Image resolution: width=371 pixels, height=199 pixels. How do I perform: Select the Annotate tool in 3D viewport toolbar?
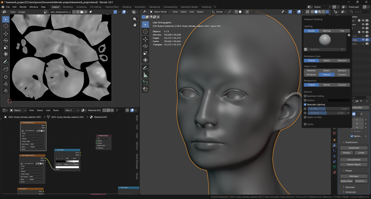146,68
